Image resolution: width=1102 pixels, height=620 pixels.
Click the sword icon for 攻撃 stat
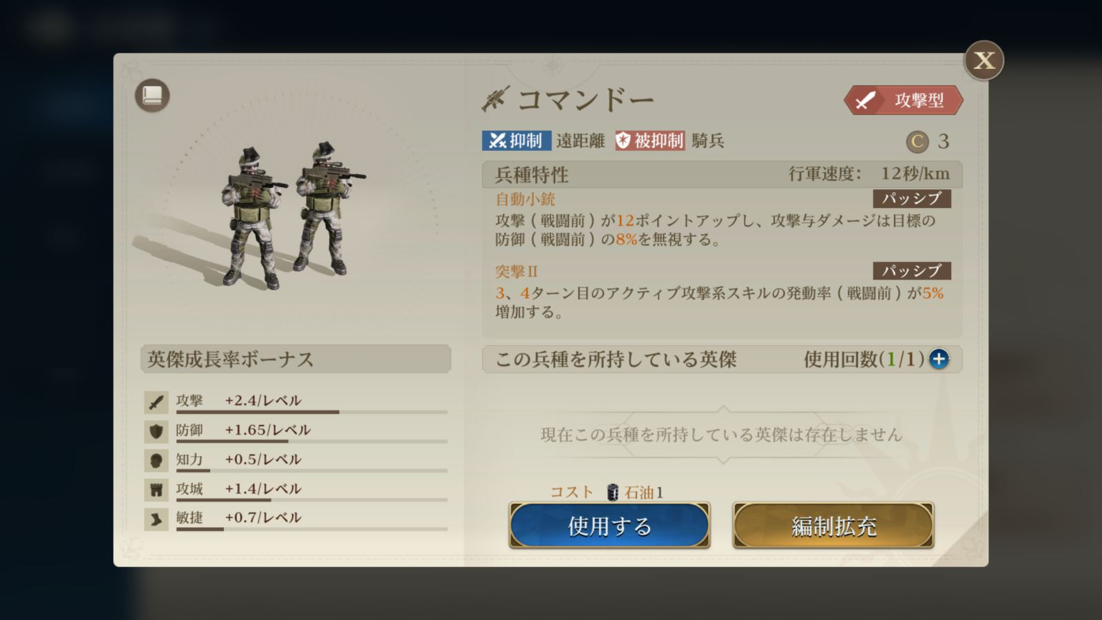click(156, 402)
